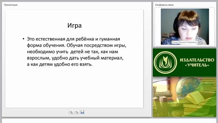Click the text 'ИЗДАТЕЛЬСТВО «УЧИТЕЛЬ»' in the banner
The height and width of the screenshot is (123, 218).
[197, 63]
